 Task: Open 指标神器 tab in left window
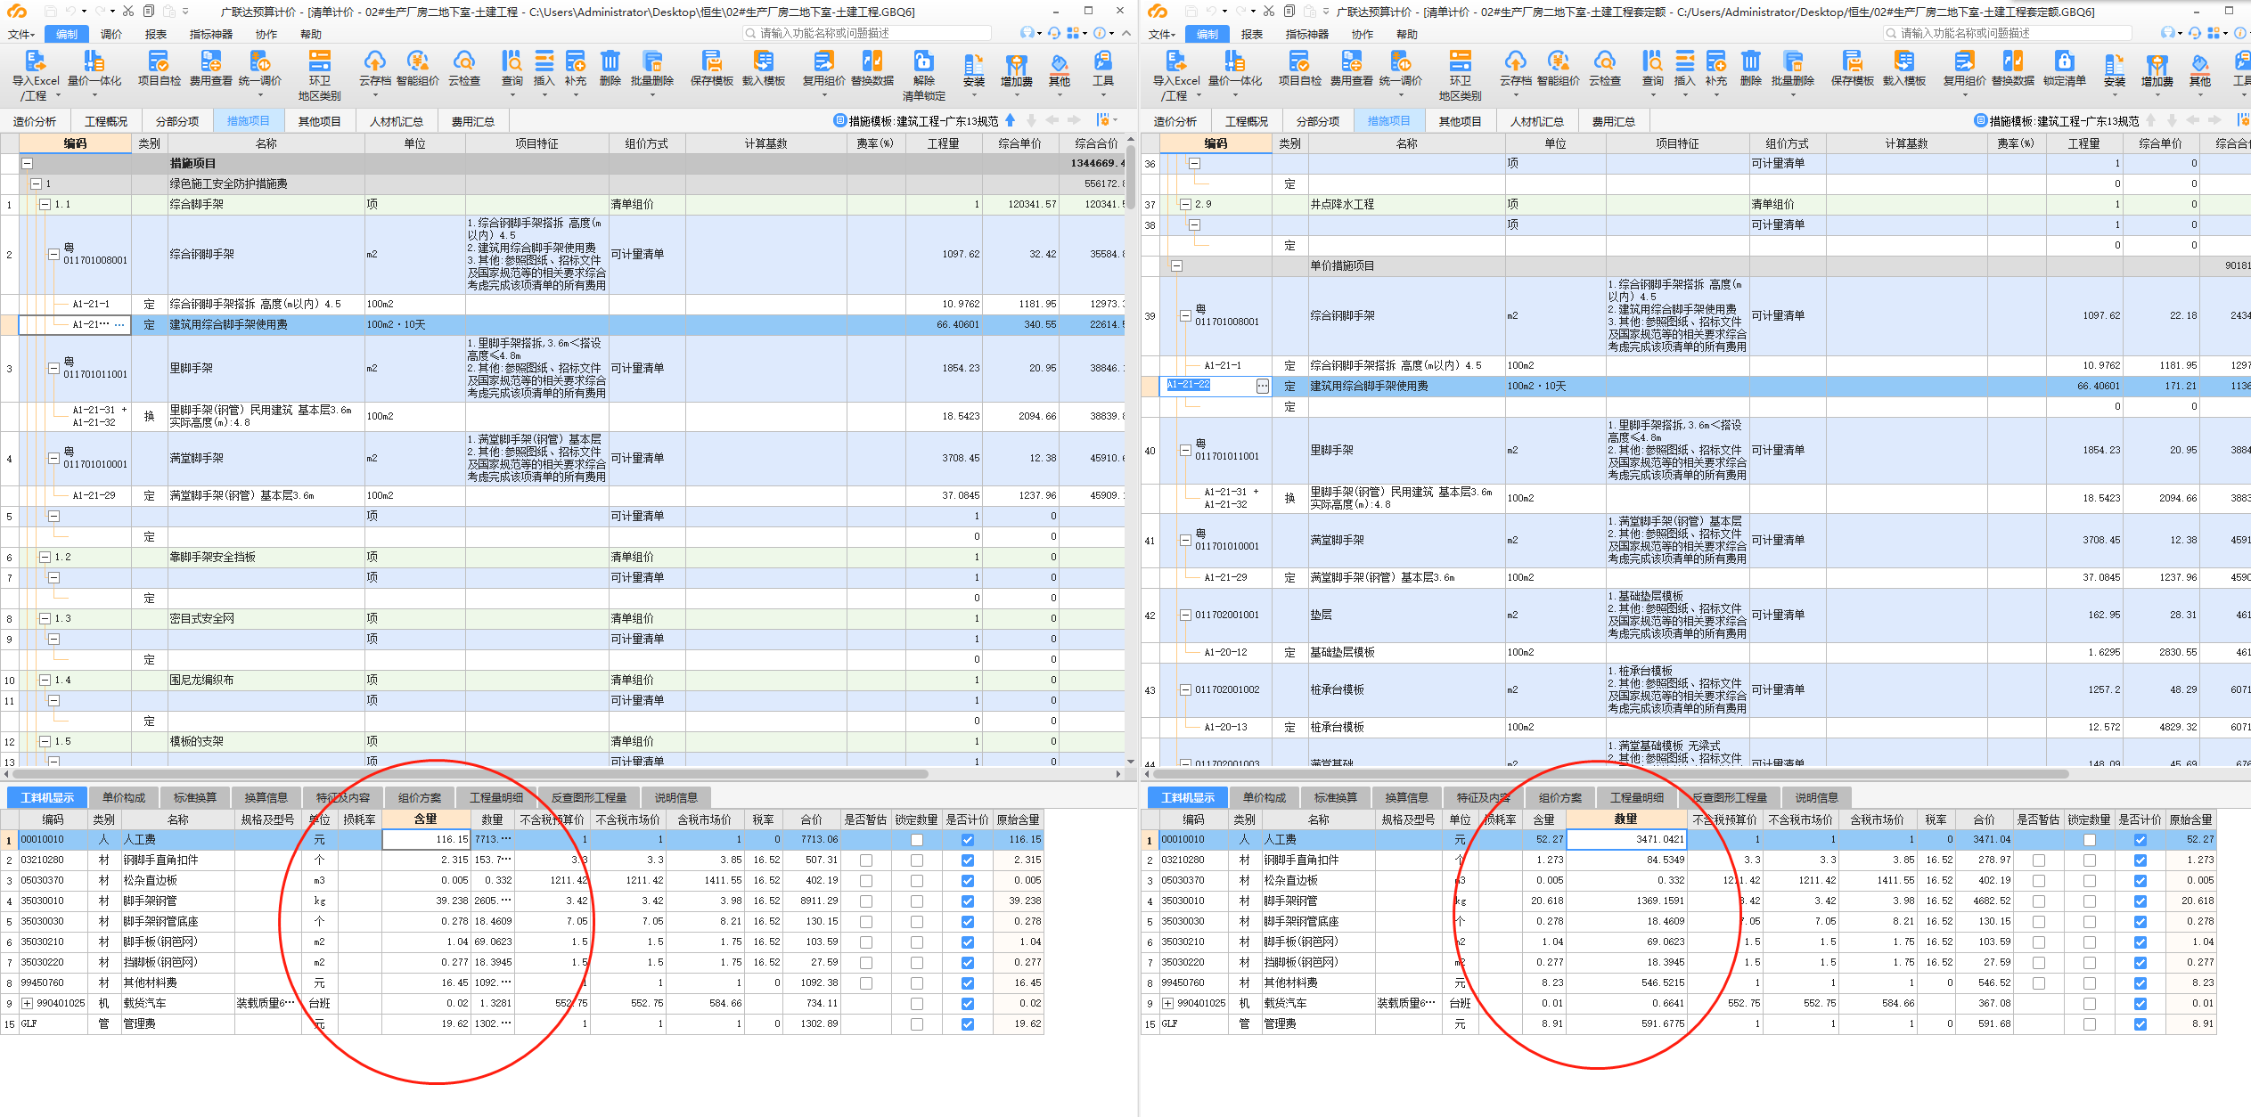[211, 35]
